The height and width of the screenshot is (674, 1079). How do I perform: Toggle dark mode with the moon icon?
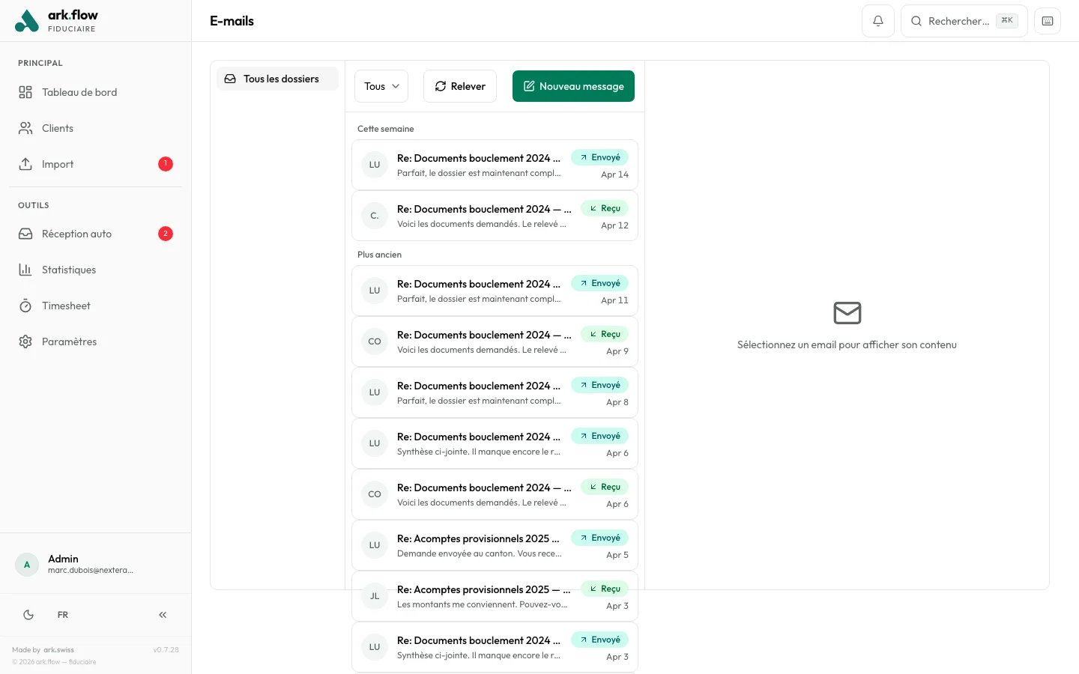coord(28,614)
